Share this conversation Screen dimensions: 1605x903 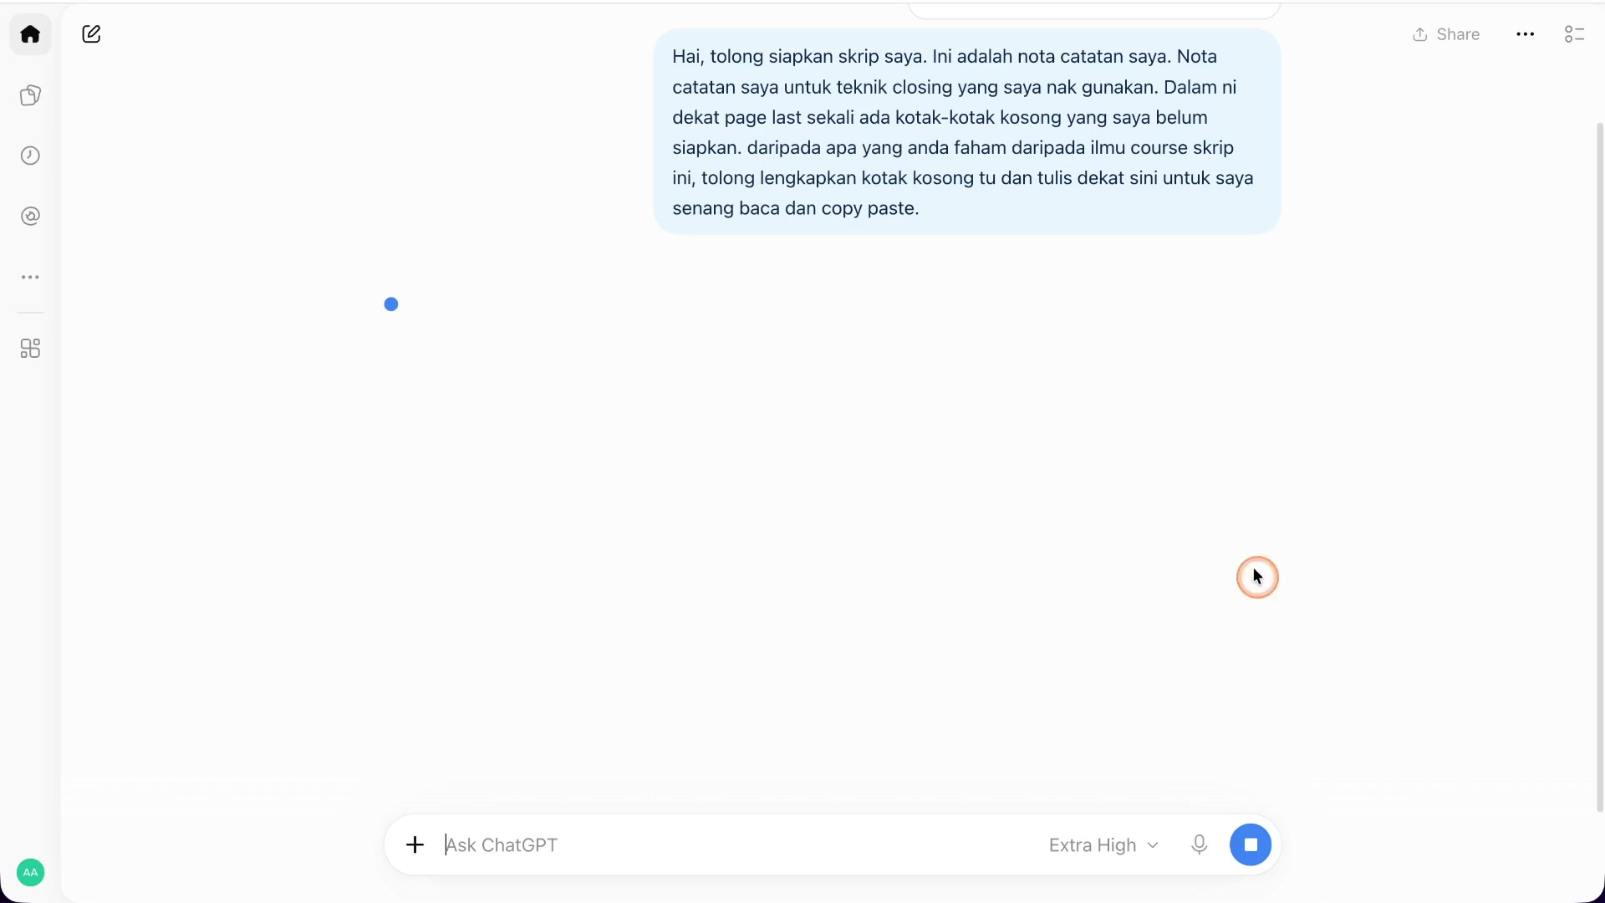click(x=1446, y=34)
